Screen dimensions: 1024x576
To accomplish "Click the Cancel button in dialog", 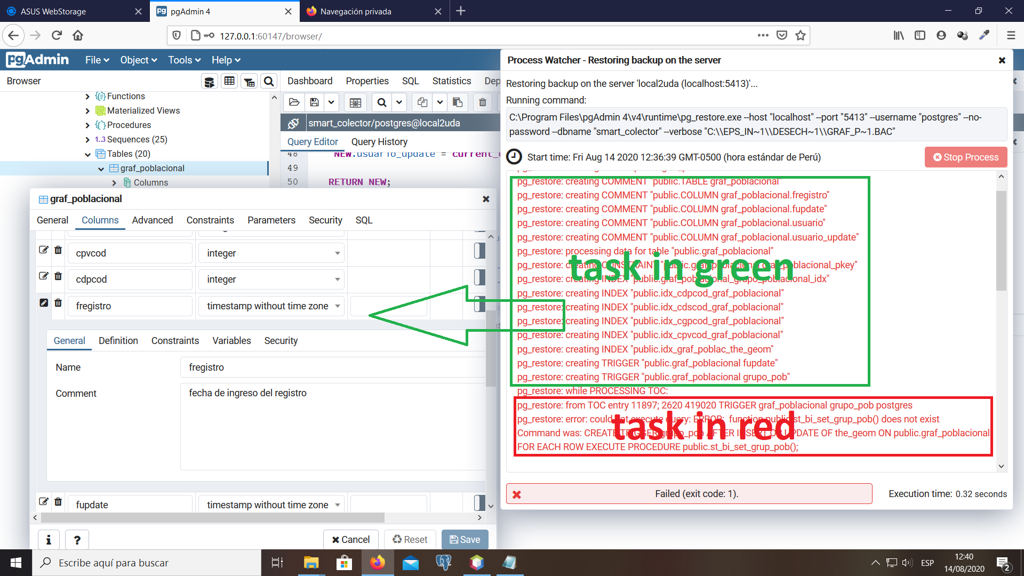I will coord(350,540).
